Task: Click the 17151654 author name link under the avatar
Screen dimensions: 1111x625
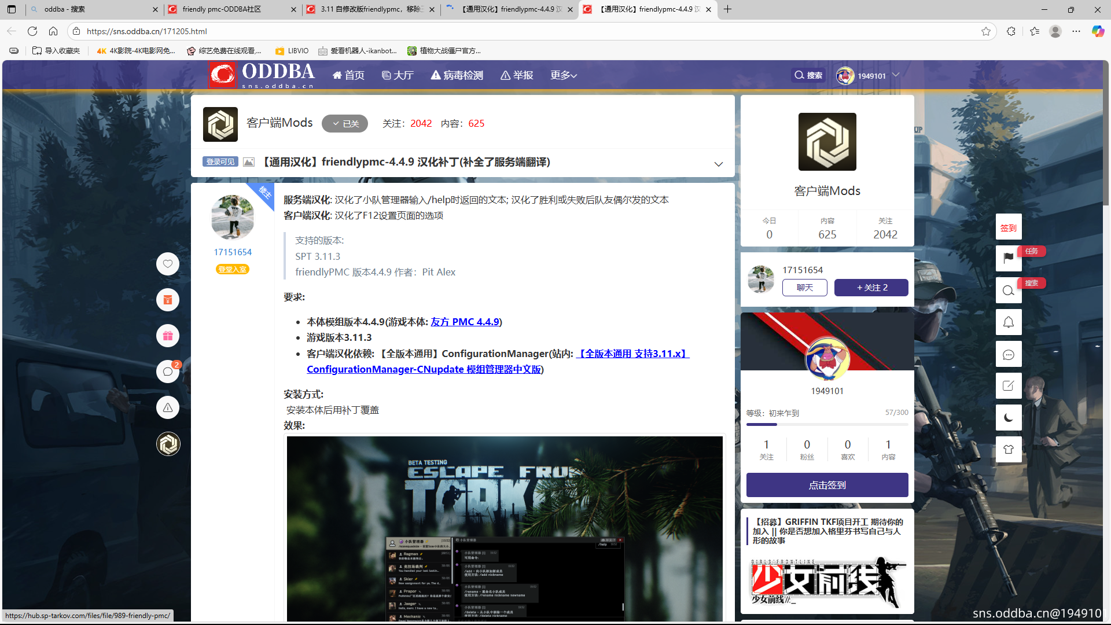Action: coord(233,252)
